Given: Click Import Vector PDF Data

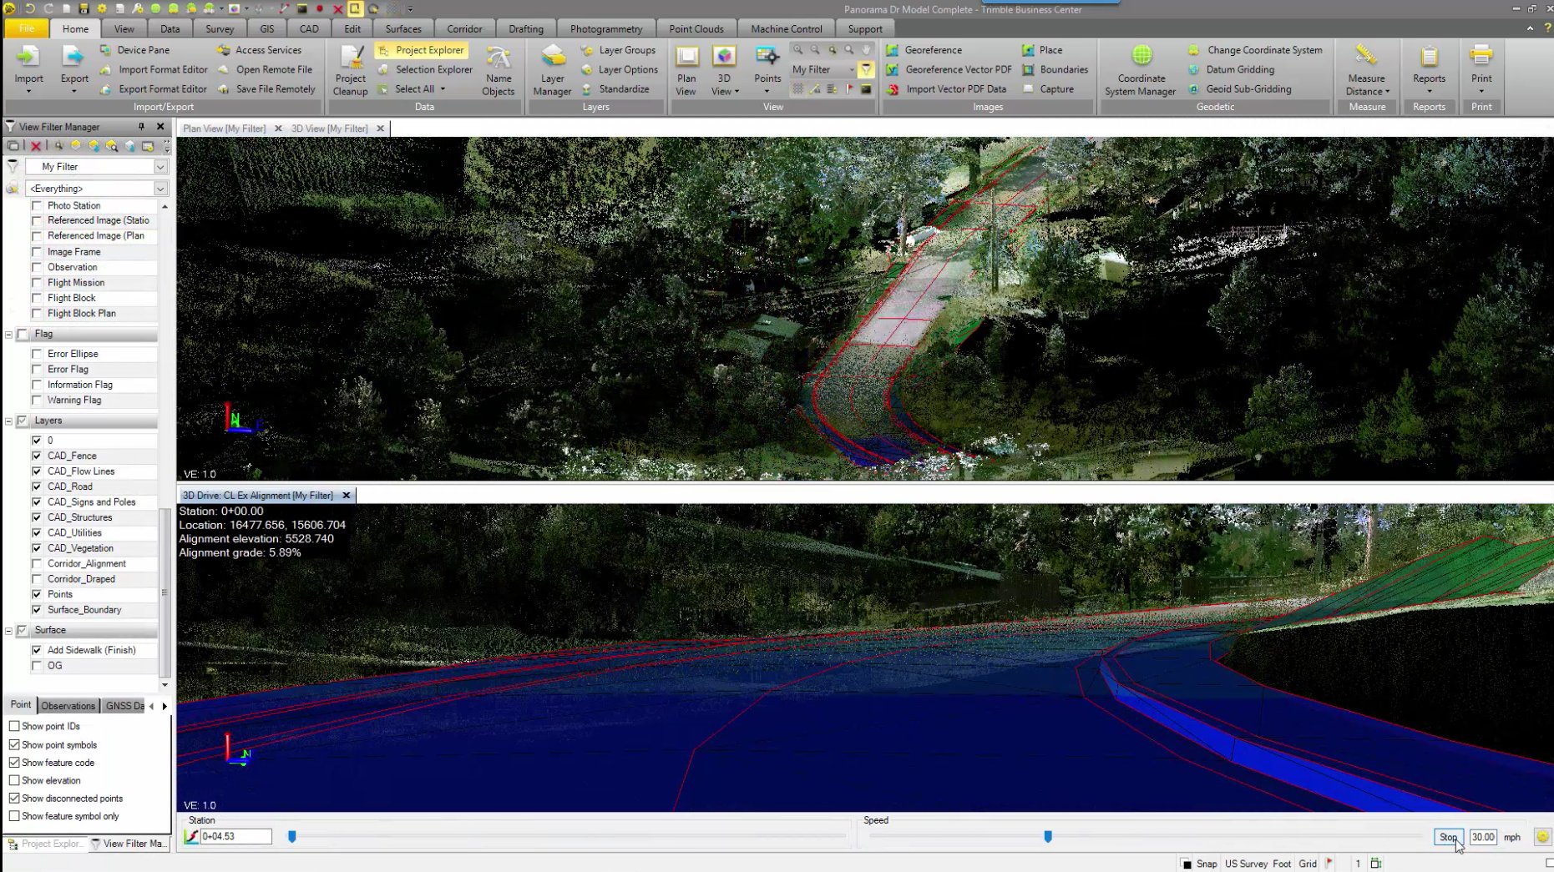Looking at the screenshot, I should pyautogui.click(x=946, y=88).
